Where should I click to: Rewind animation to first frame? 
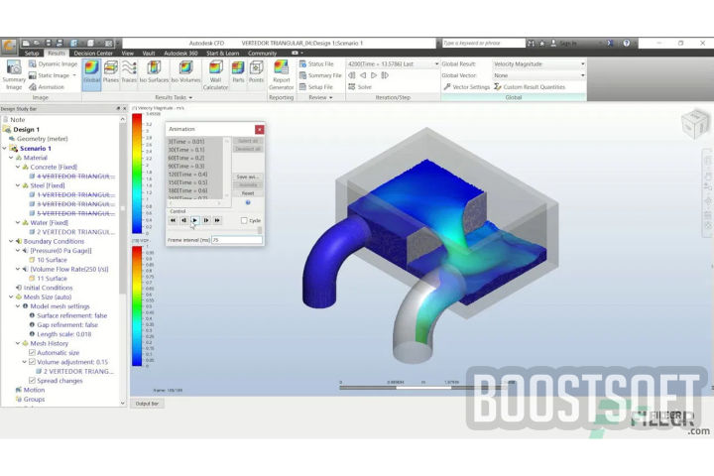click(173, 220)
